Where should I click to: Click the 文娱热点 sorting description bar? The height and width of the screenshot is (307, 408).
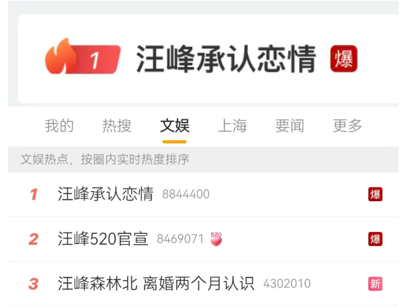coord(203,159)
